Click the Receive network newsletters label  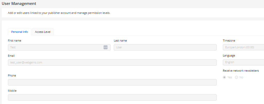[241, 71]
